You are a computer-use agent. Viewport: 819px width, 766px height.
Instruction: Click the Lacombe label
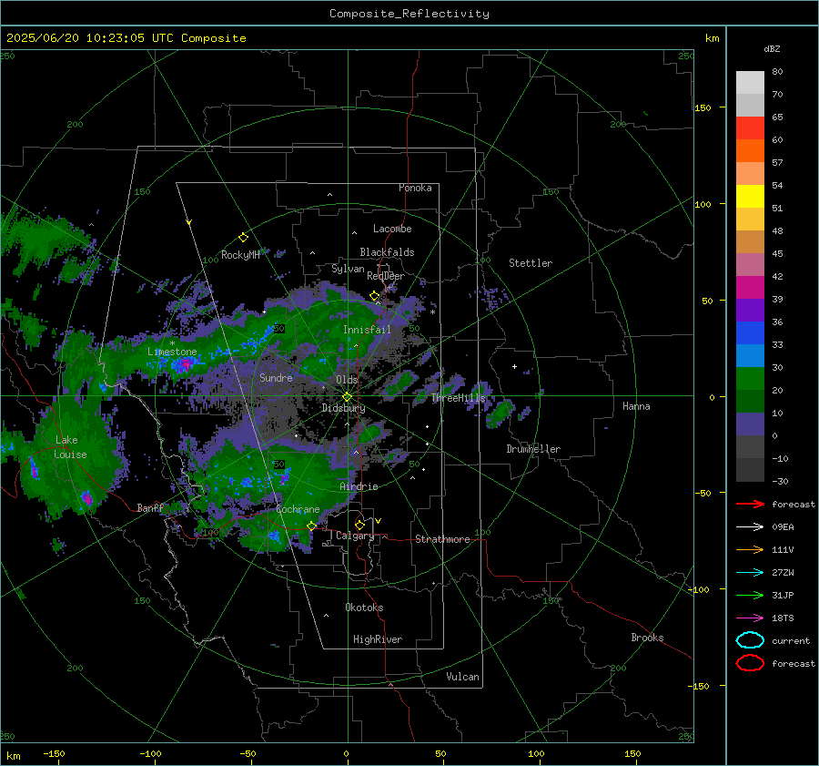[392, 229]
